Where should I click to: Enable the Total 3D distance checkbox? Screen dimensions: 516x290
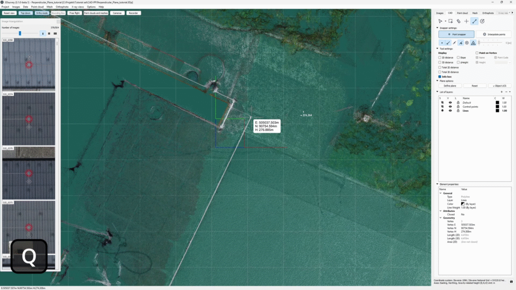point(439,72)
